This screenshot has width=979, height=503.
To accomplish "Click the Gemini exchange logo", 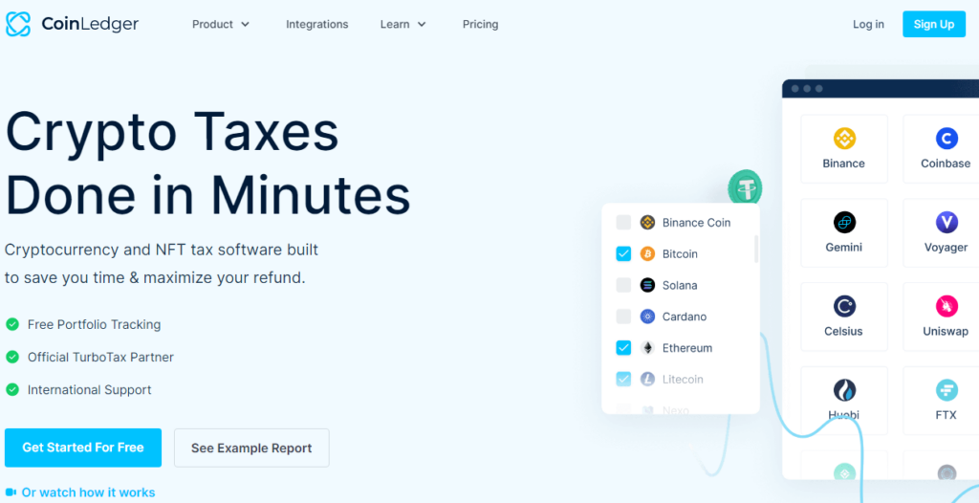I will [844, 222].
